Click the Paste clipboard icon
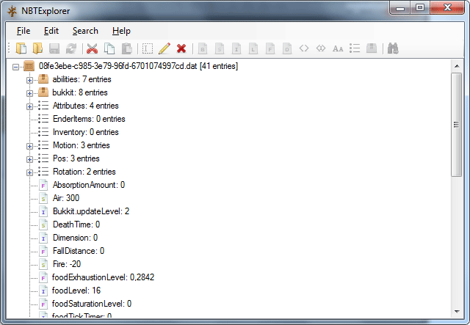 pos(127,48)
